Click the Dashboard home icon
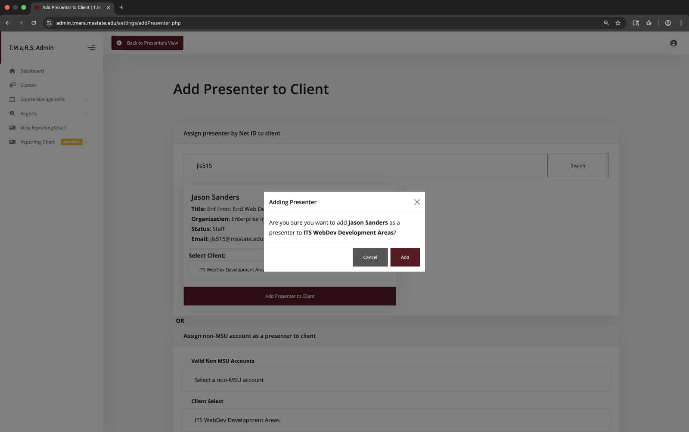The image size is (689, 432). point(12,71)
